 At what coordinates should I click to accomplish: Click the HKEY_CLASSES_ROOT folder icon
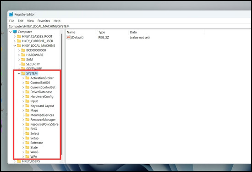[x=19, y=36]
